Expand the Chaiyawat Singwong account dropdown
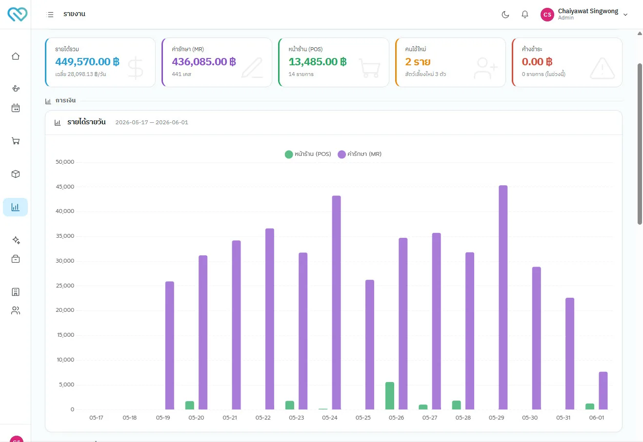This screenshot has width=643, height=442. (x=584, y=15)
